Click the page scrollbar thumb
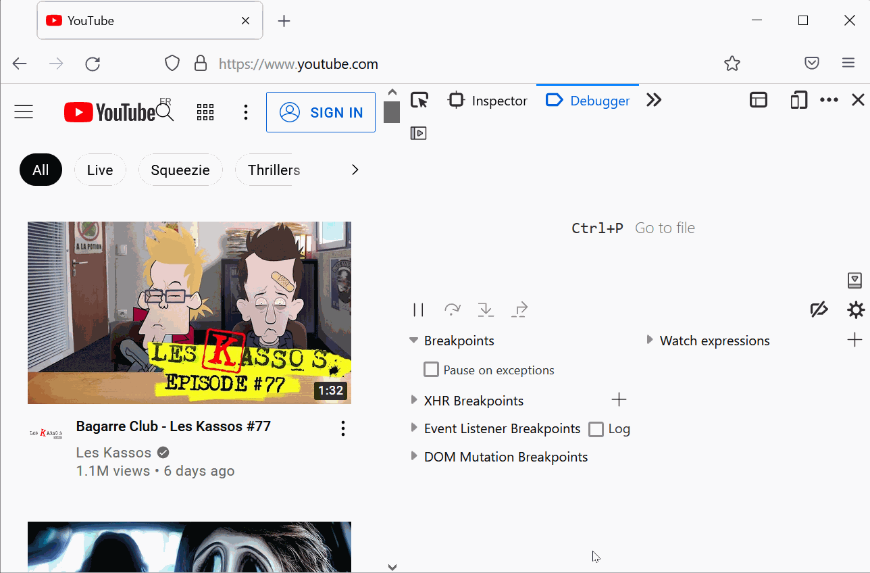870x573 pixels. (392, 112)
